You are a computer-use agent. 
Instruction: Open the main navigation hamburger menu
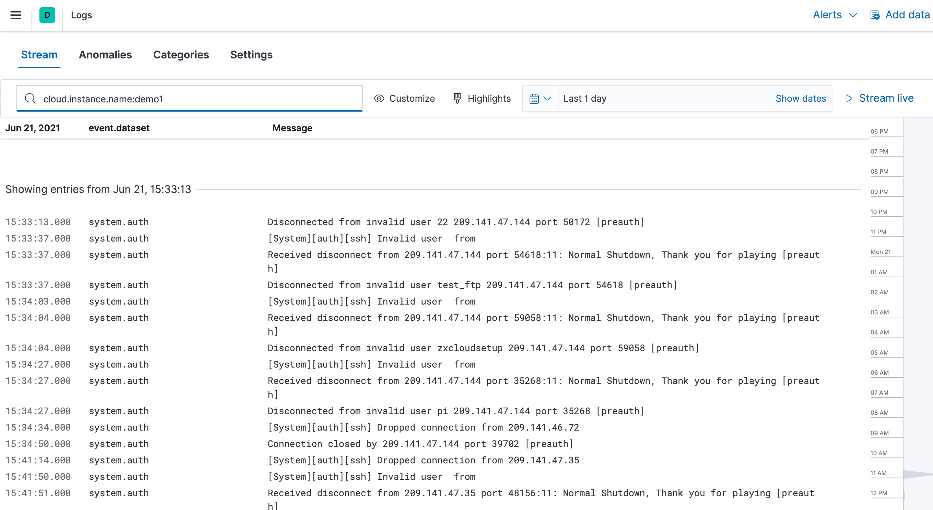[x=15, y=15]
